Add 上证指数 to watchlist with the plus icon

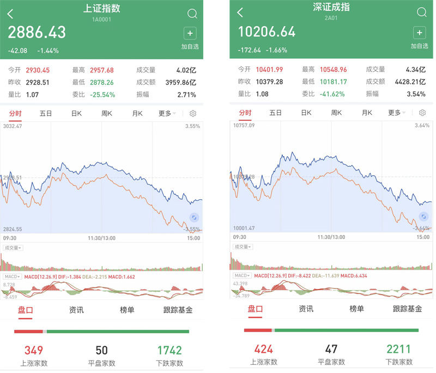[190, 33]
